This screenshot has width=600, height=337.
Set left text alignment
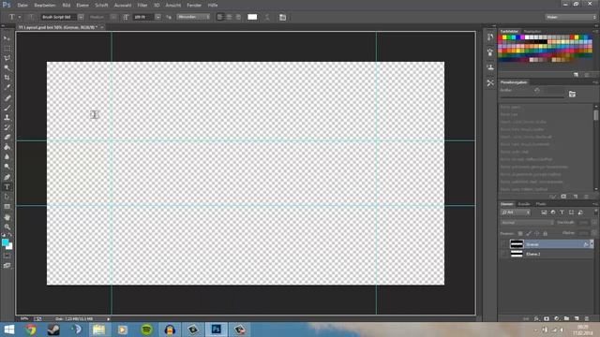219,17
